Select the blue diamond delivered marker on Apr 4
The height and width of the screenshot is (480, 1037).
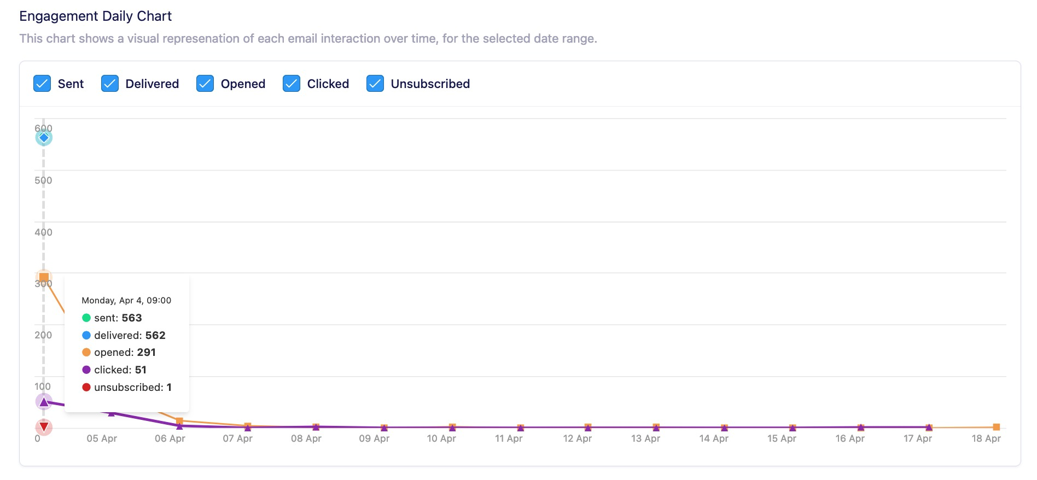(x=44, y=138)
